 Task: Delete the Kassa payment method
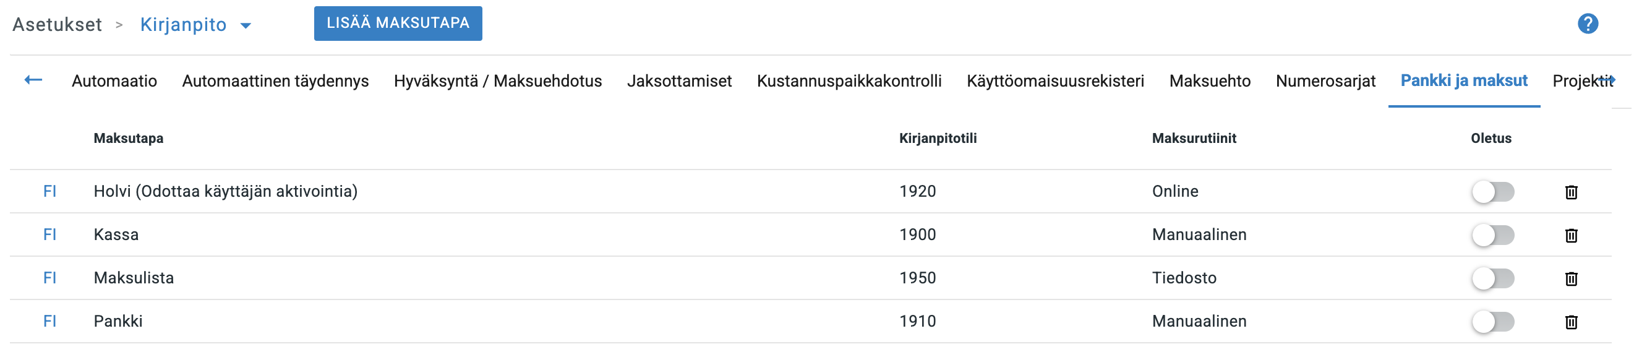(x=1570, y=235)
